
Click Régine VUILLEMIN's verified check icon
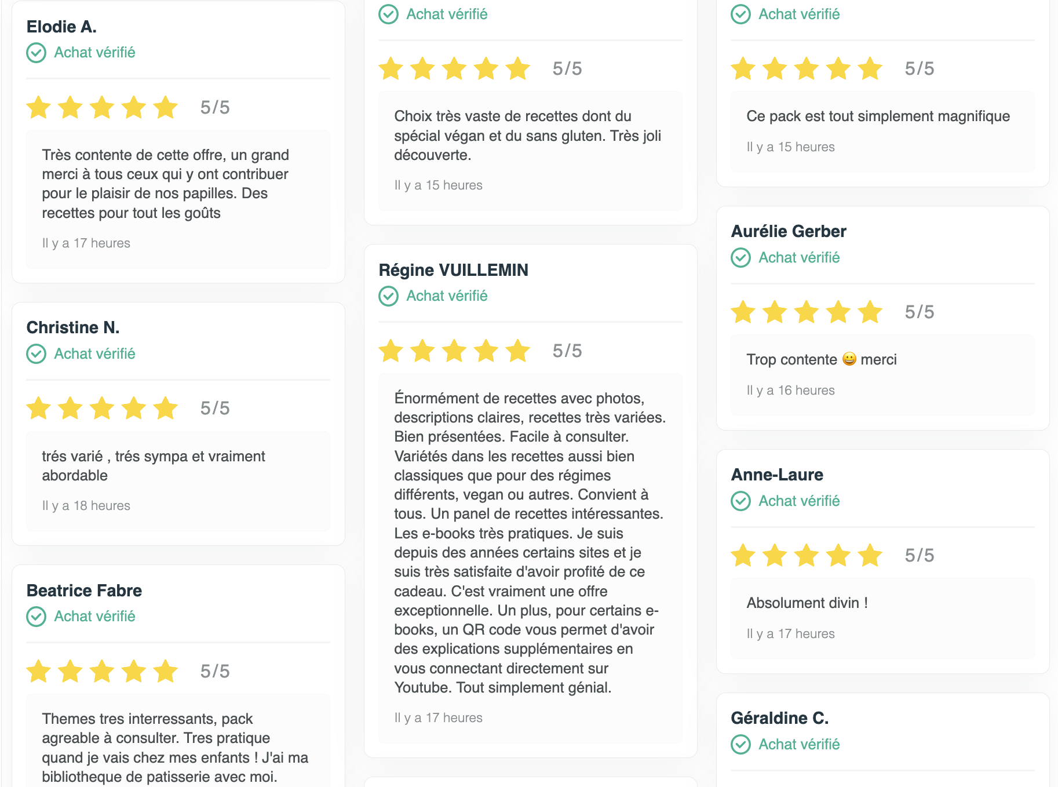388,296
